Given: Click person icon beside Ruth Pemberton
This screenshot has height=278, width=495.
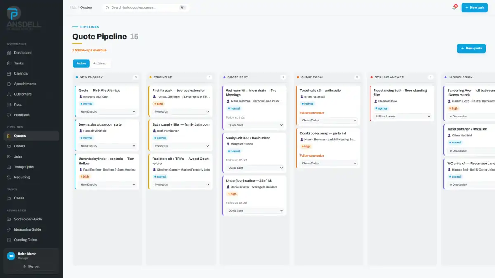Looking at the screenshot, I should 154,131.
